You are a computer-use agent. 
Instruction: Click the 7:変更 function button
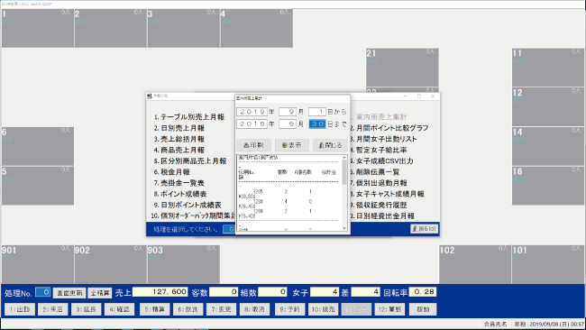(x=221, y=309)
